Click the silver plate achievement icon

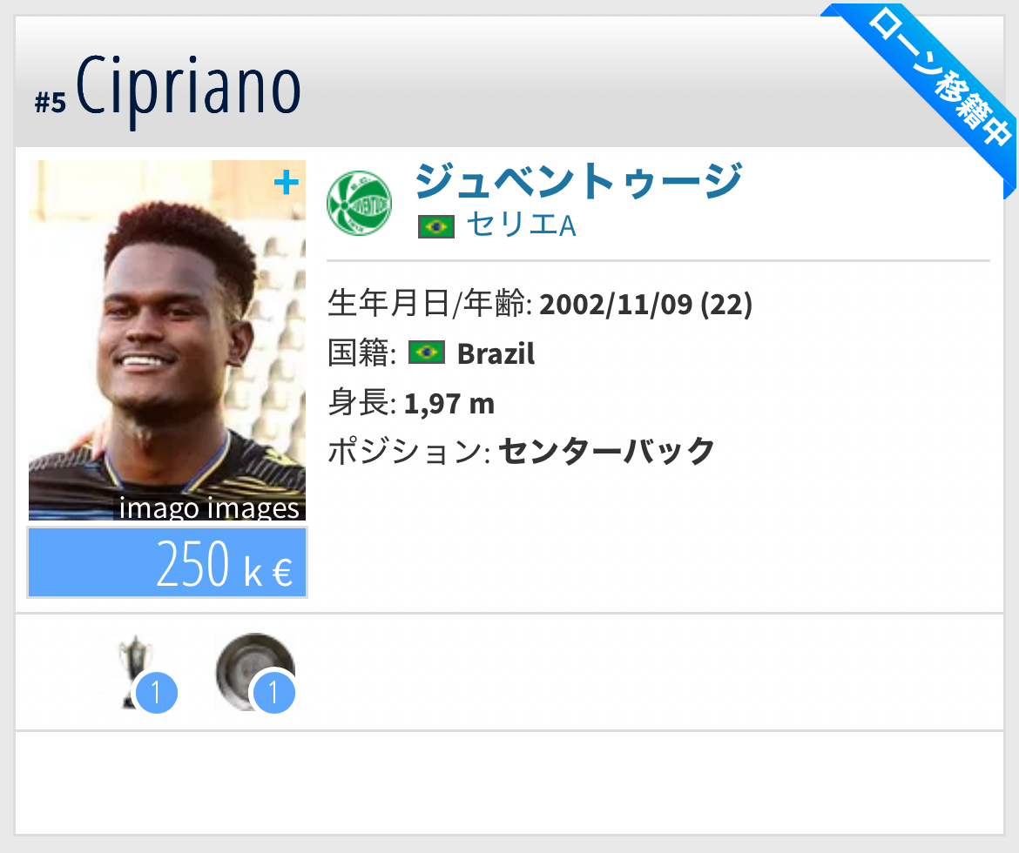[x=255, y=671]
